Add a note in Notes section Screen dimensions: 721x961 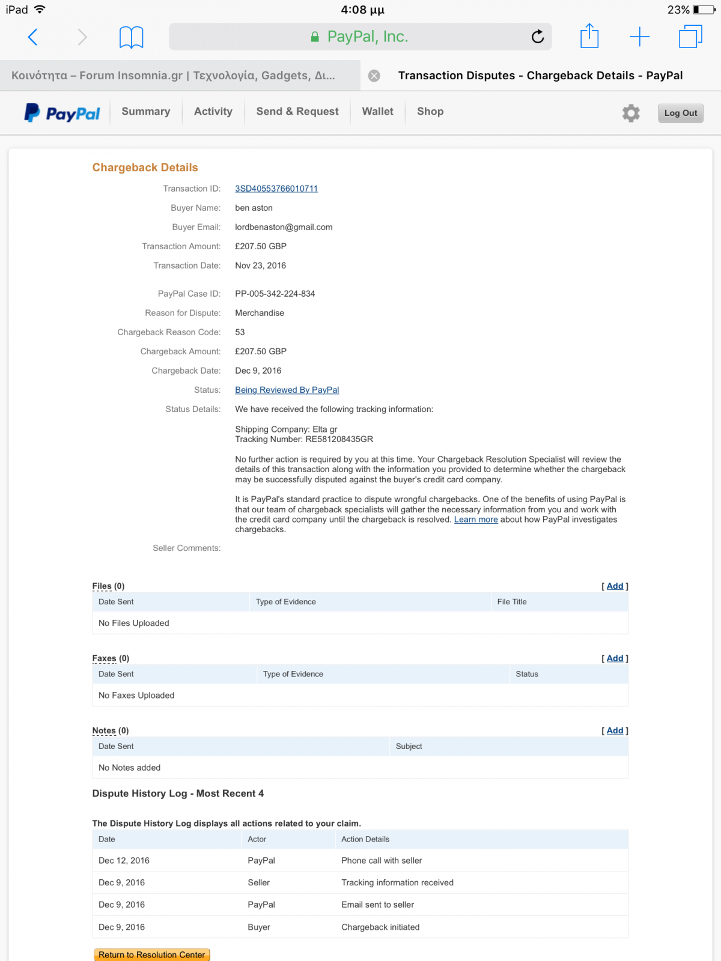tap(615, 730)
